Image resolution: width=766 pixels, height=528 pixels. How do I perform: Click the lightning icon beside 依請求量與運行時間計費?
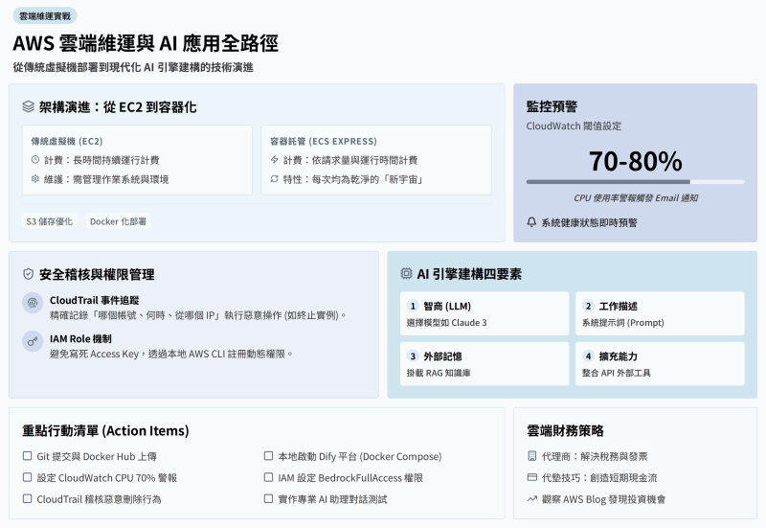click(274, 160)
